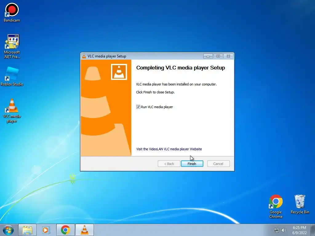Viewport: 315px width, 236px height.
Task: Click 'VLC media player has been installed' text
Action: tap(176, 84)
